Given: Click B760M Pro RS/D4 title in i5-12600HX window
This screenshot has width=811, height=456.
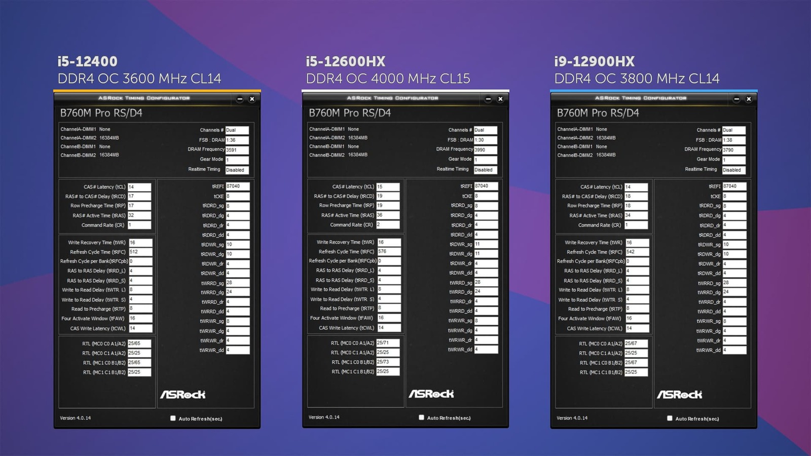Looking at the screenshot, I should click(x=350, y=113).
